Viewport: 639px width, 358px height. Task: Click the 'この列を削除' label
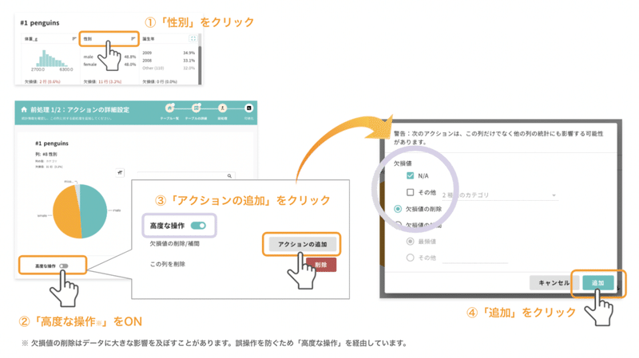168,264
